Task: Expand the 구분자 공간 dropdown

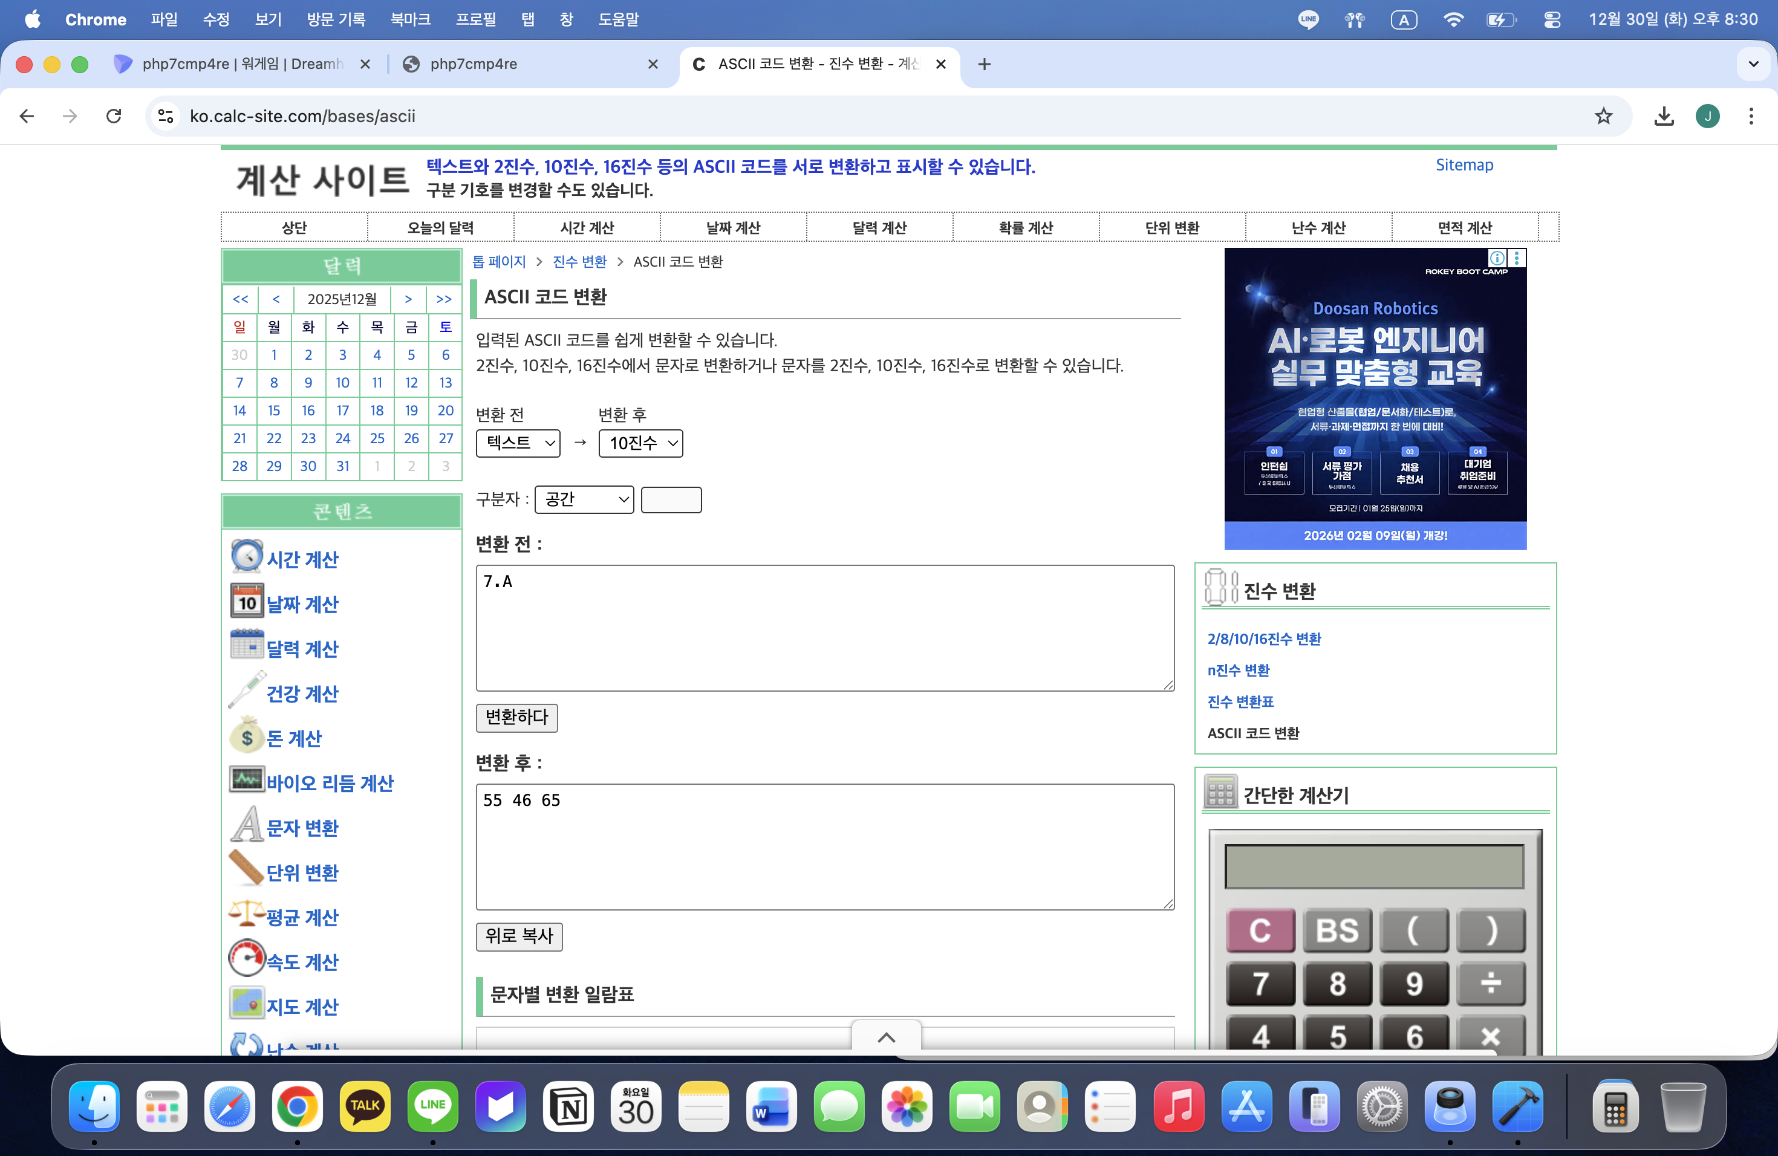Action: [584, 499]
